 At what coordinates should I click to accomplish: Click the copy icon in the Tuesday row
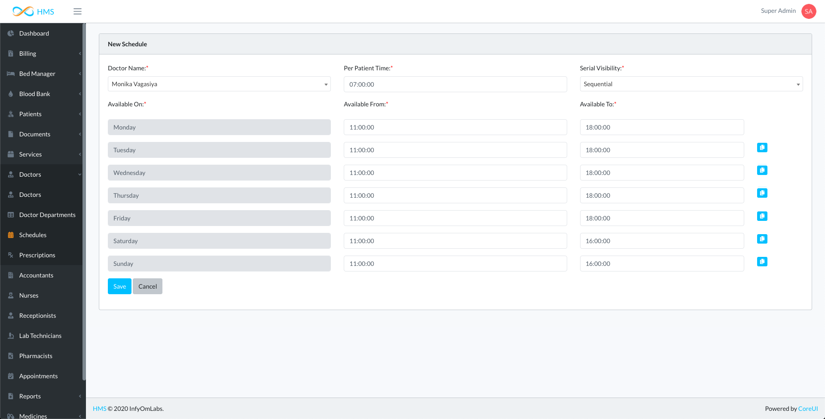762,148
